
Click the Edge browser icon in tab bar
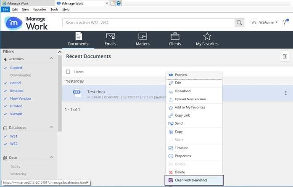[119, 3]
